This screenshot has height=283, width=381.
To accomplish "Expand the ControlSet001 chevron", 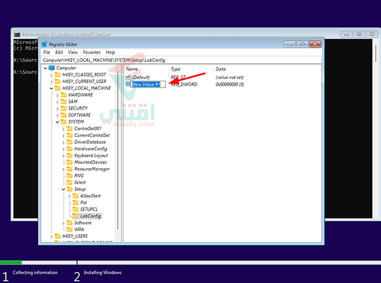I will pyautogui.click(x=63, y=129).
